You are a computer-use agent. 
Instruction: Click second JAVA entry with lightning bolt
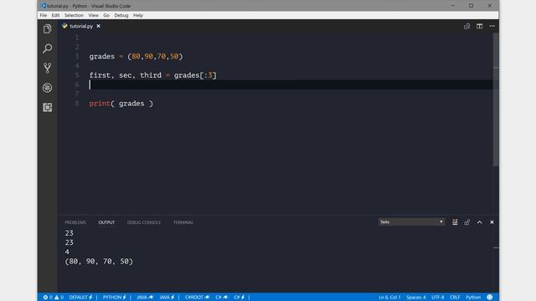[x=167, y=298]
